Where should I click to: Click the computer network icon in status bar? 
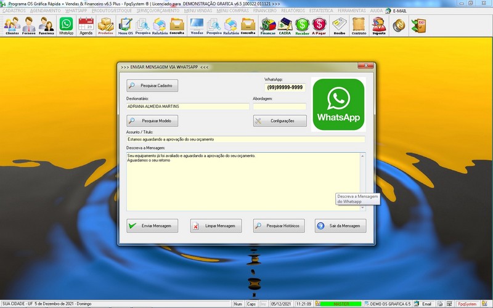click(x=449, y=304)
